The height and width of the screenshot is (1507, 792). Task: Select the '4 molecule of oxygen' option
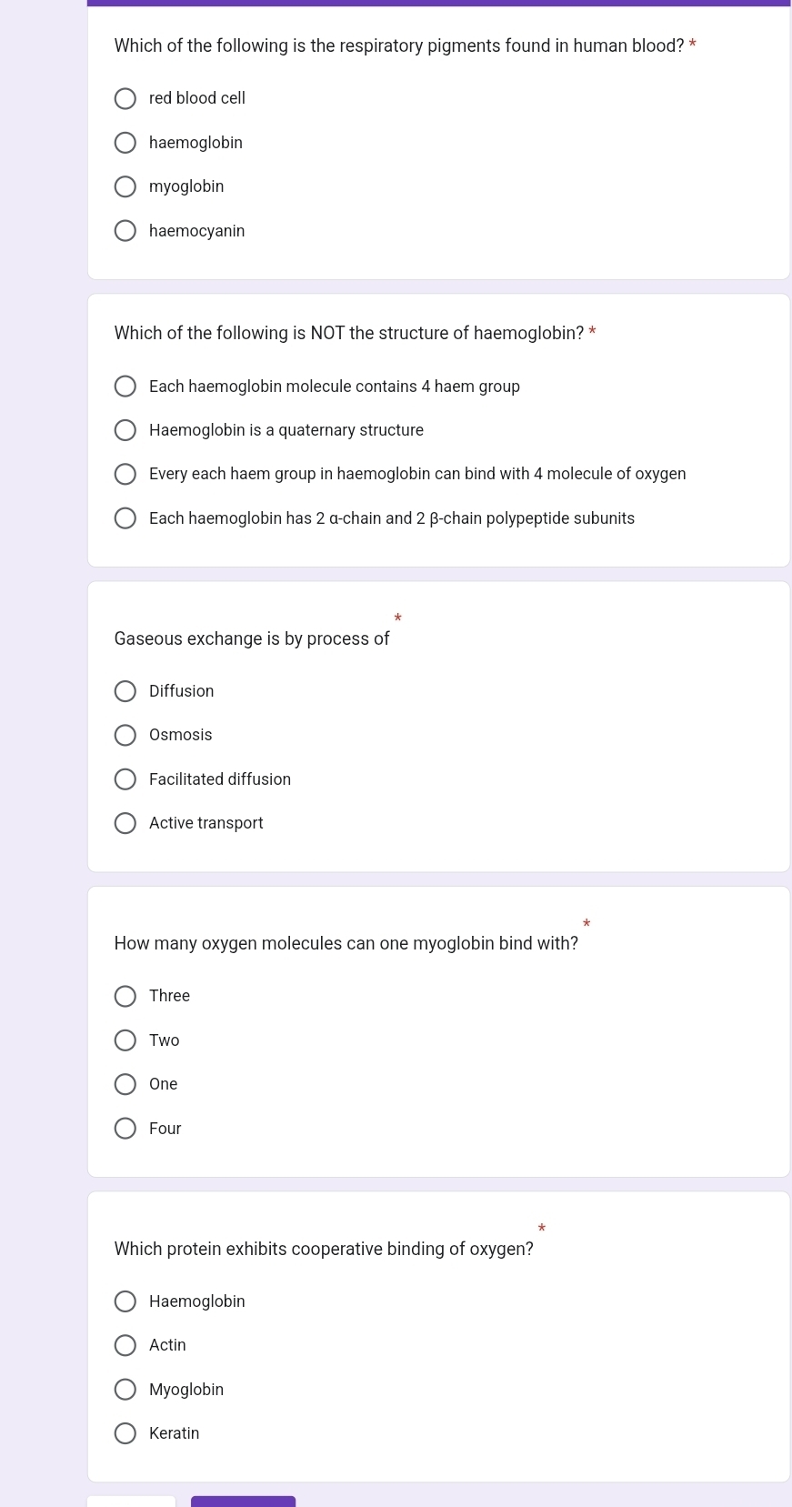coord(125,474)
